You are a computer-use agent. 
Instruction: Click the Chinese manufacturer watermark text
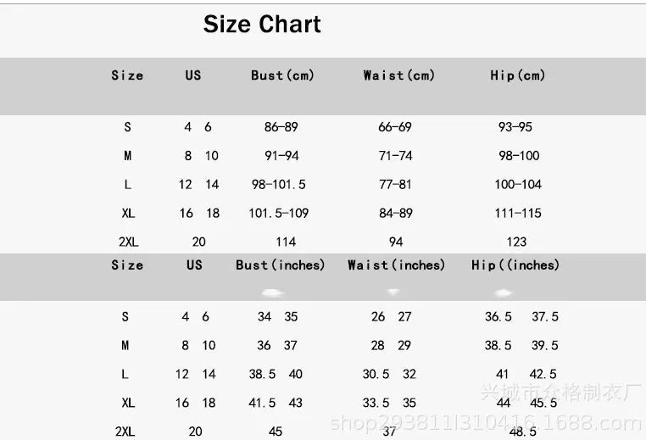[560, 393]
